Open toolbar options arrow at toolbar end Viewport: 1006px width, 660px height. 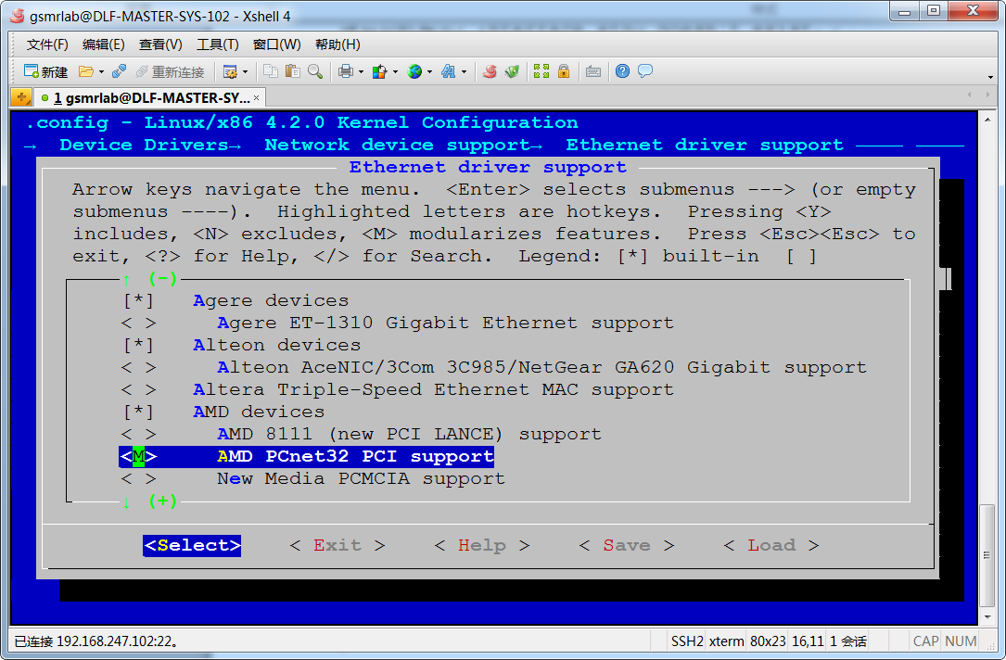[990, 77]
